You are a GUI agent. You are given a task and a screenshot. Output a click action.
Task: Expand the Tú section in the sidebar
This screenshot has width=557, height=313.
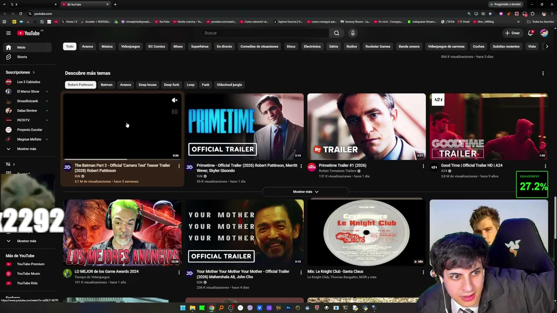[x=10, y=164]
